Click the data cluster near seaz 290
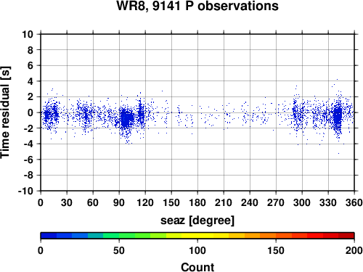The height and width of the screenshot is (272, 363). [295, 112]
